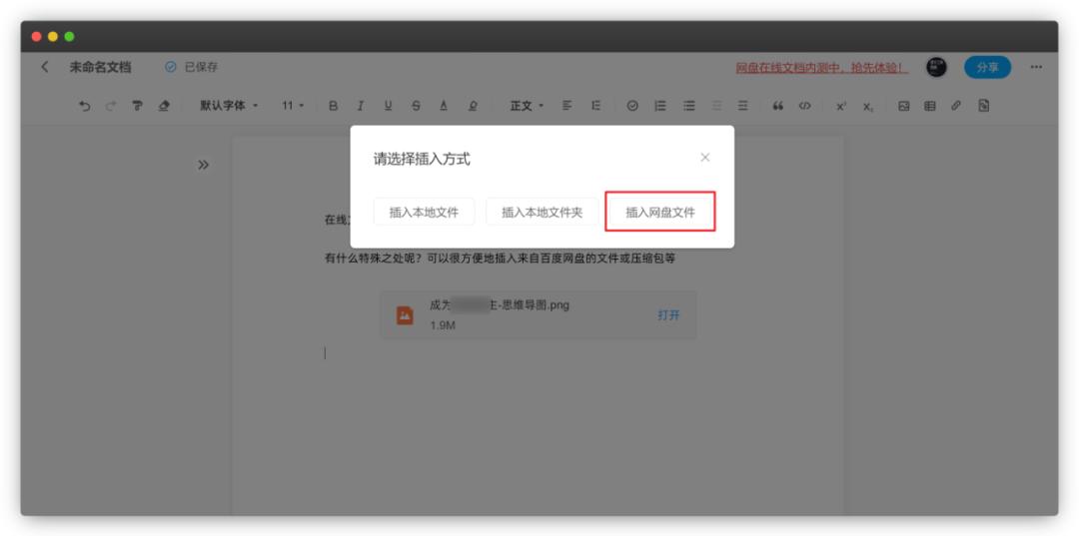The width and height of the screenshot is (1079, 536).
Task: Click the clear formatting eraser icon
Action: [x=164, y=106]
